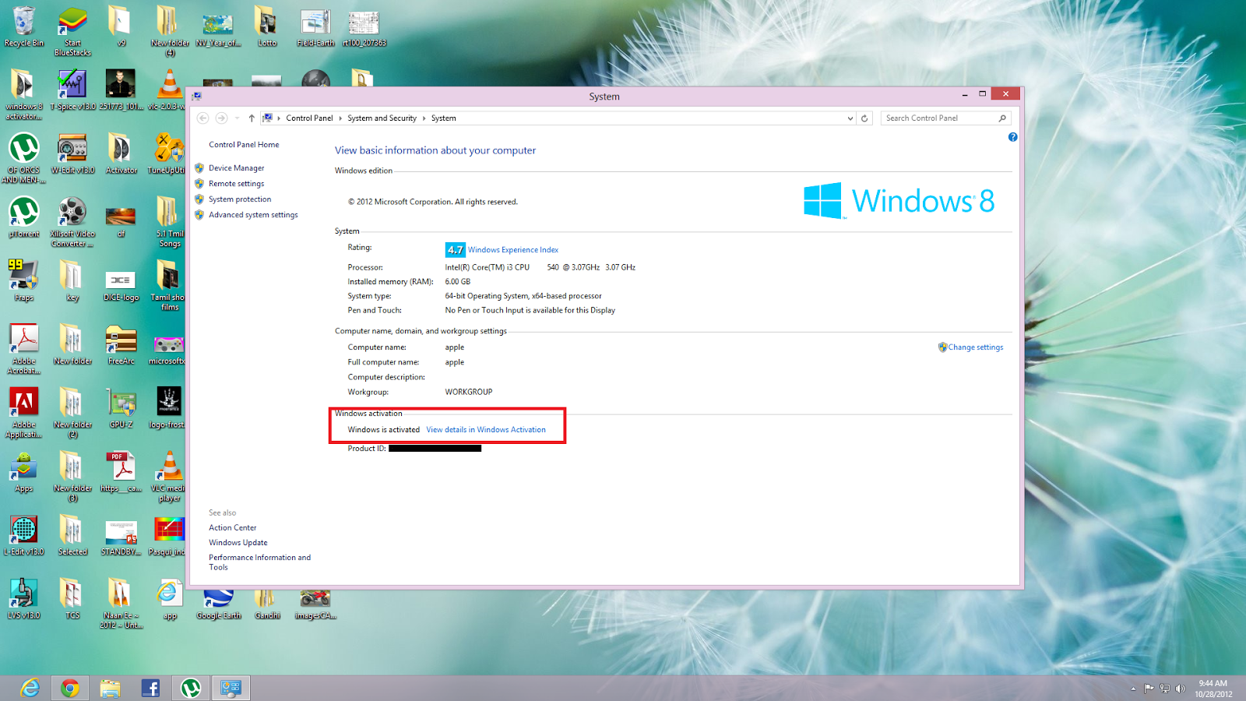The height and width of the screenshot is (701, 1246).
Task: Select the imagesCA motorcycle image
Action: (315, 605)
